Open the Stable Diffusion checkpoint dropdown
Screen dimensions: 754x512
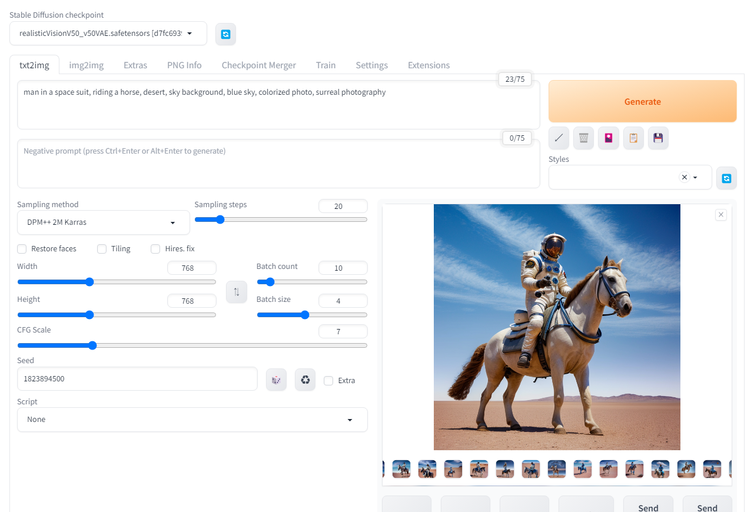click(x=108, y=34)
